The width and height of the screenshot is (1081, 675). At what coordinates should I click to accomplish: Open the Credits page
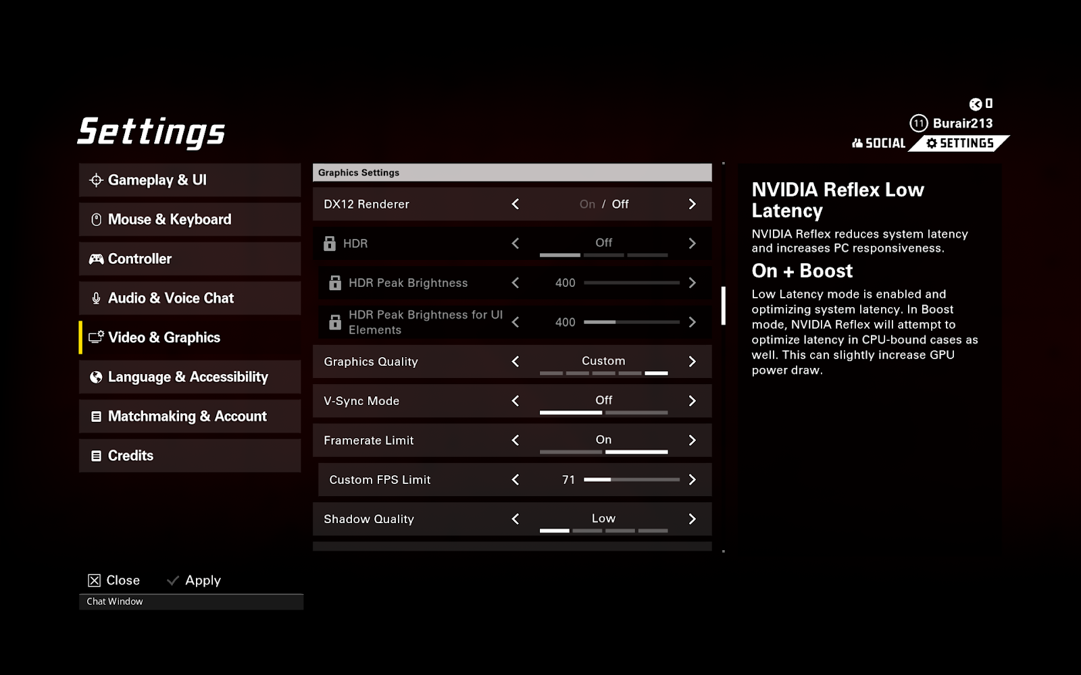(x=190, y=456)
